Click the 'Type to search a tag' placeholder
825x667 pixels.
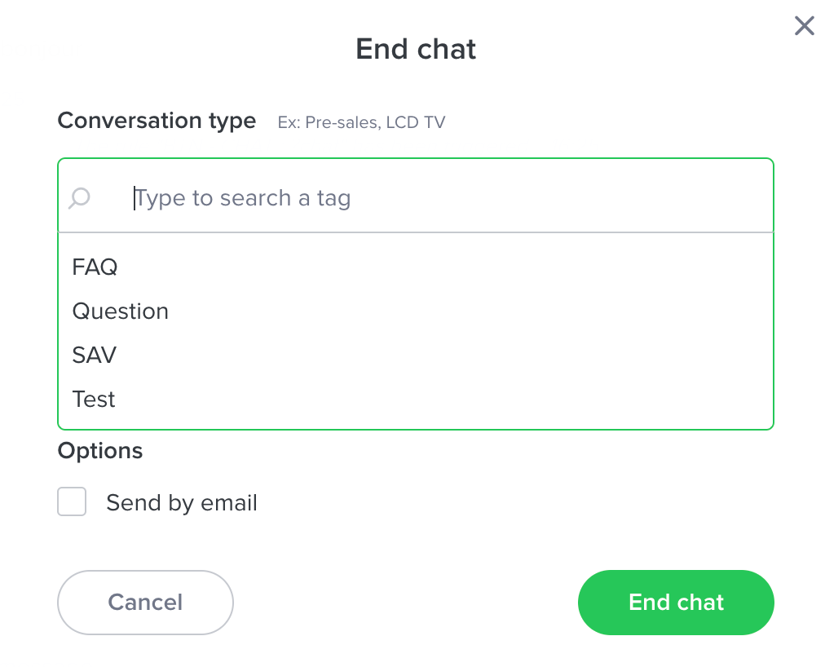point(243,198)
